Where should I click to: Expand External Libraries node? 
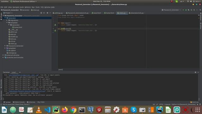click(3, 55)
